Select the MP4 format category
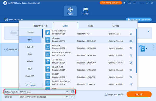Viewport: 156px width, 101px height. pos(30,40)
